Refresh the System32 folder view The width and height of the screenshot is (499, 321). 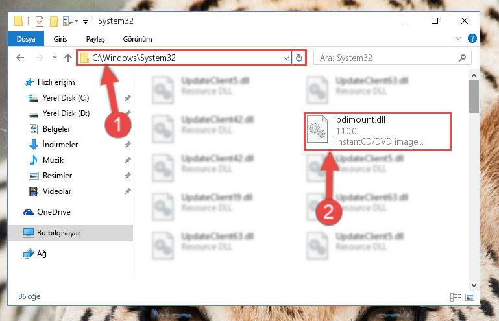[299, 58]
